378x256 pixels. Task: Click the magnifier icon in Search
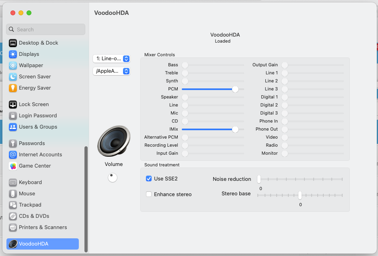tap(11, 29)
